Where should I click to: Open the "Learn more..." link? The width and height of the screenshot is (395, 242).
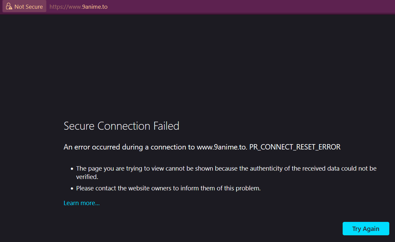82,203
